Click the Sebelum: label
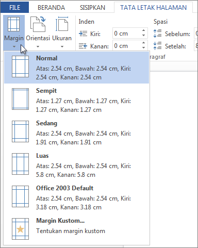Image resolution: width=198 pixels, height=248 pixels. click(x=177, y=34)
